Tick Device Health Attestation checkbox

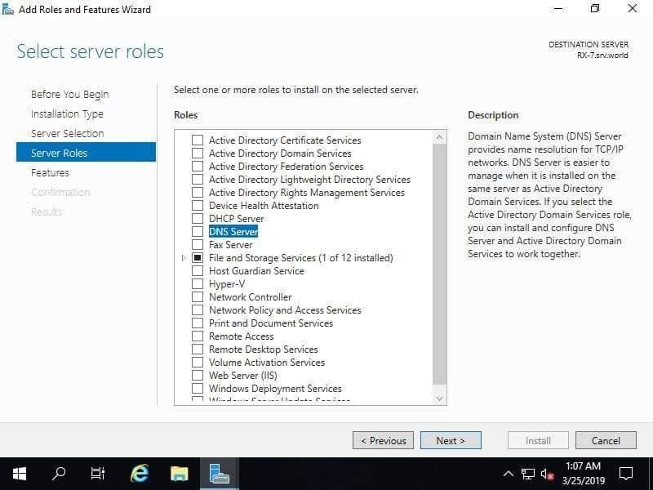198,206
